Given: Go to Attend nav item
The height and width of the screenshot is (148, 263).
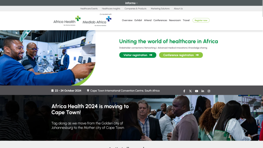Looking at the screenshot, I should tap(148, 20).
